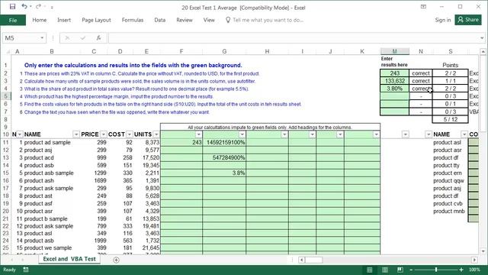Select row 5 header
The height and width of the screenshot is (275, 488).
pos(5,96)
